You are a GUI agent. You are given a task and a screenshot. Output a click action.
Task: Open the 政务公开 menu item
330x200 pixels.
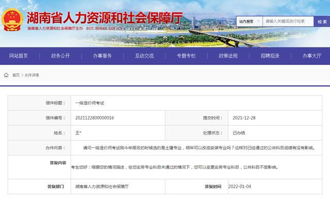pyautogui.click(x=60, y=56)
